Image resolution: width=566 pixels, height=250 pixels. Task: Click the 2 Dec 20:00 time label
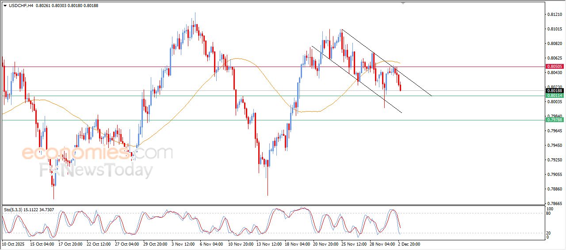409,243
